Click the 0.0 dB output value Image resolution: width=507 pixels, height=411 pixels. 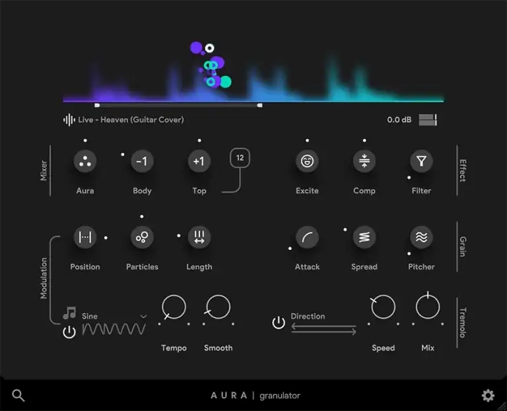(399, 120)
